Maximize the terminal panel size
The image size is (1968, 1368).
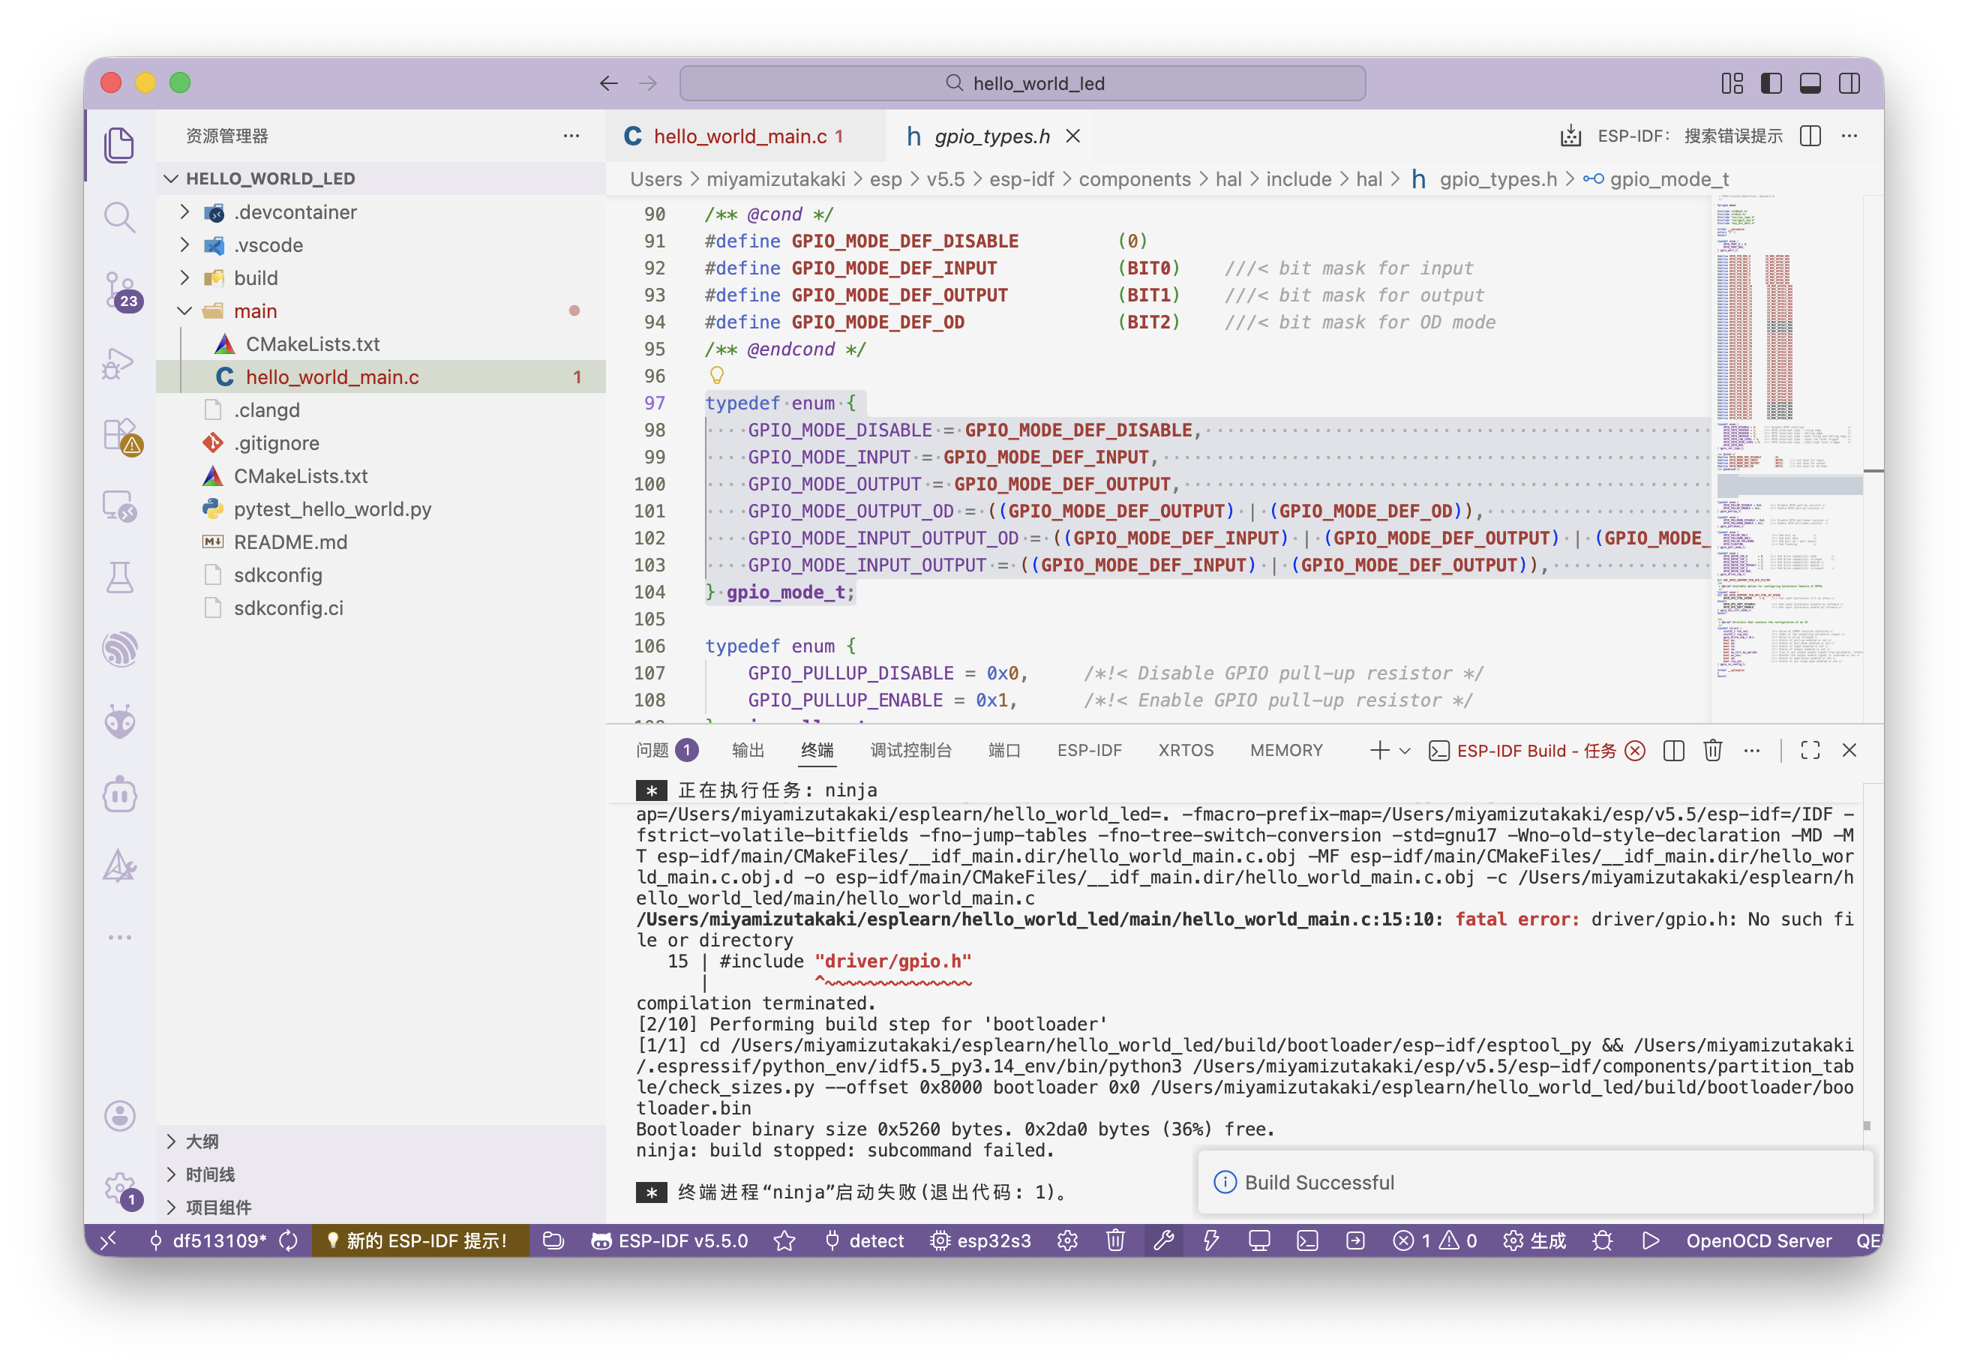point(1810,751)
